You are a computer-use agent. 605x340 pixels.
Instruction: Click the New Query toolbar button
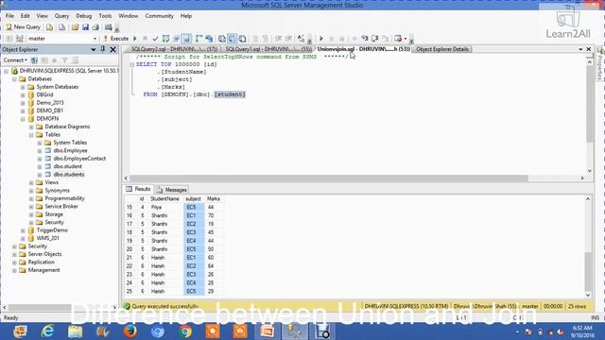[x=23, y=27]
